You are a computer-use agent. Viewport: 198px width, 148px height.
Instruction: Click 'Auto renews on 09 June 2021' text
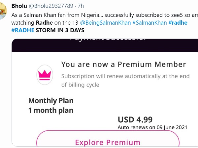(152, 127)
